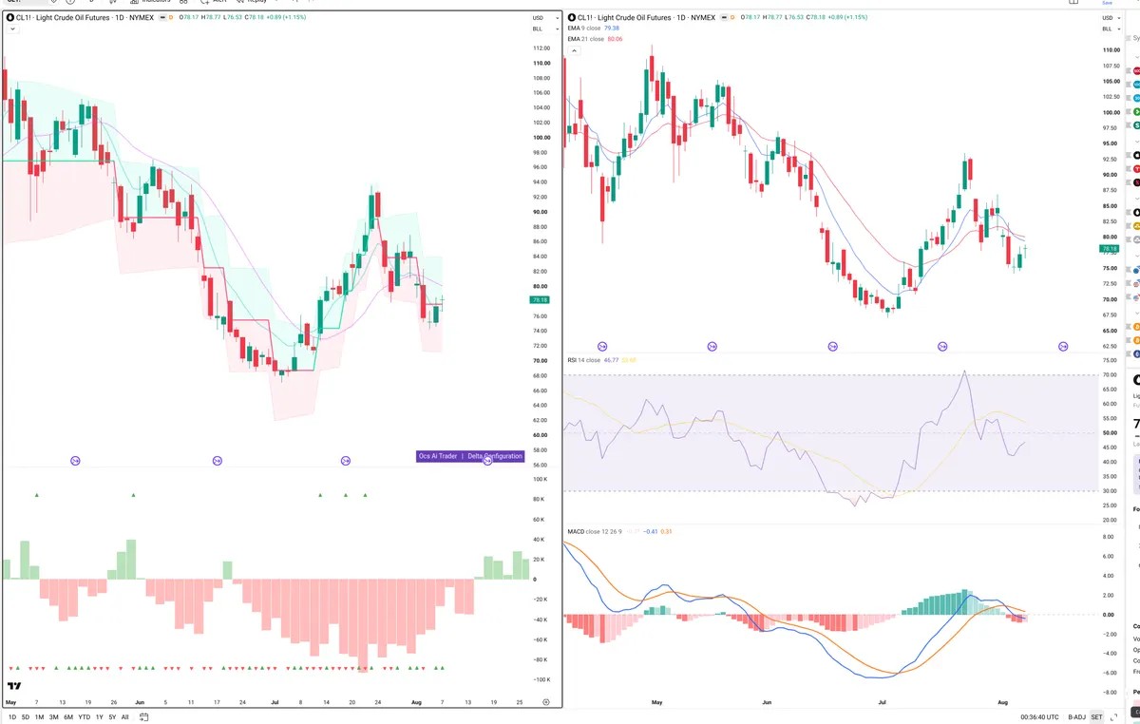Click the 100.00 level on left price axis

tap(541, 137)
